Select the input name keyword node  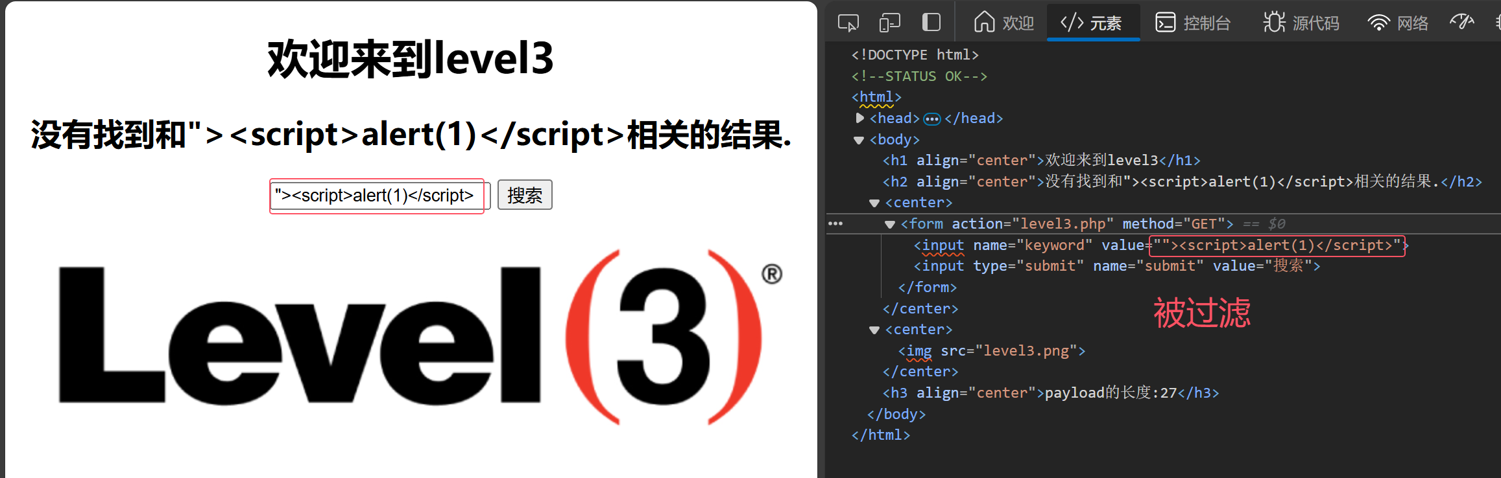click(1161, 245)
